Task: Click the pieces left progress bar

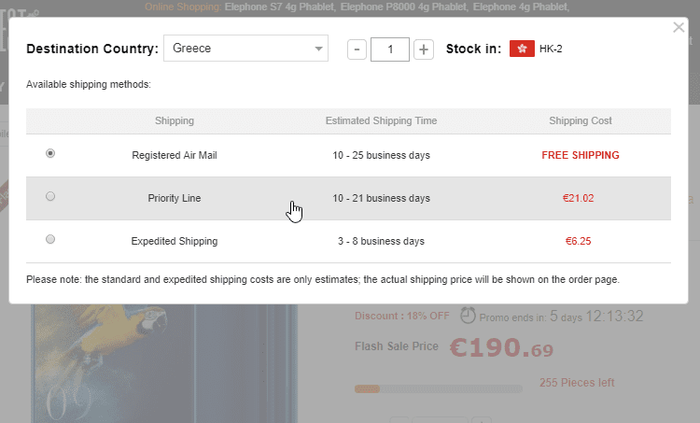Action: tap(438, 388)
